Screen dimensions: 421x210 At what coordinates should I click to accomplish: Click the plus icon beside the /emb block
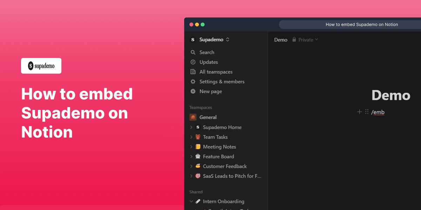[359, 112]
